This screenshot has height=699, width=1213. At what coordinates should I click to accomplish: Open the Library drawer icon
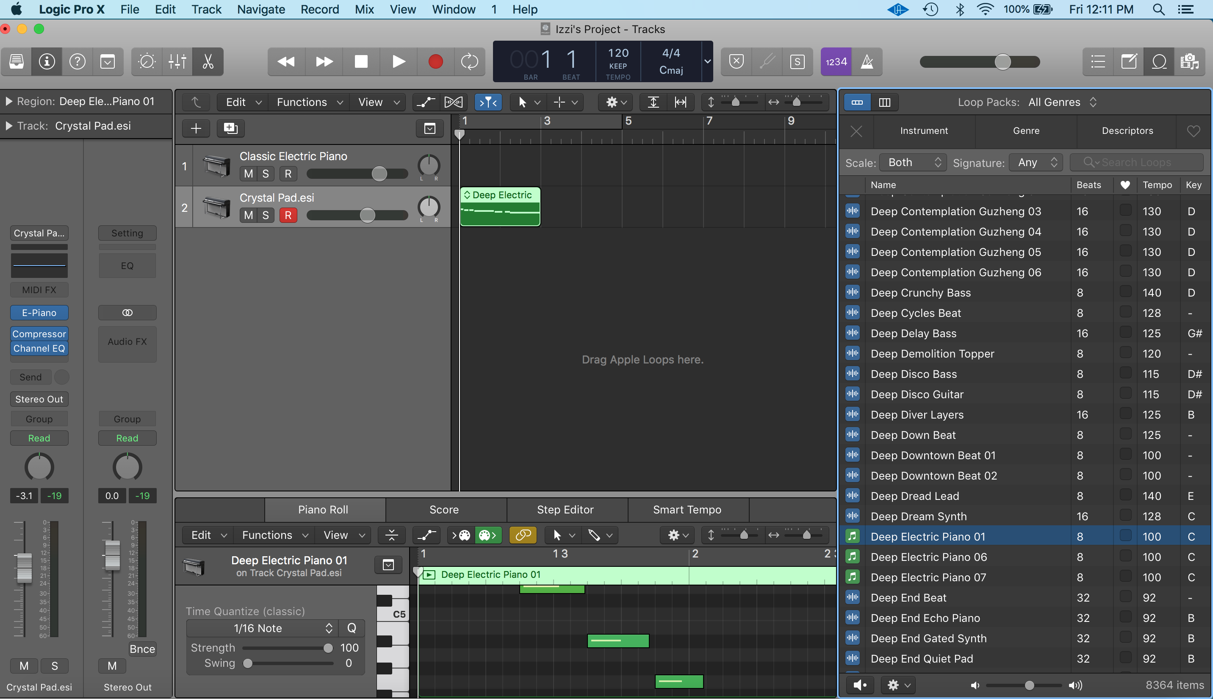17,61
